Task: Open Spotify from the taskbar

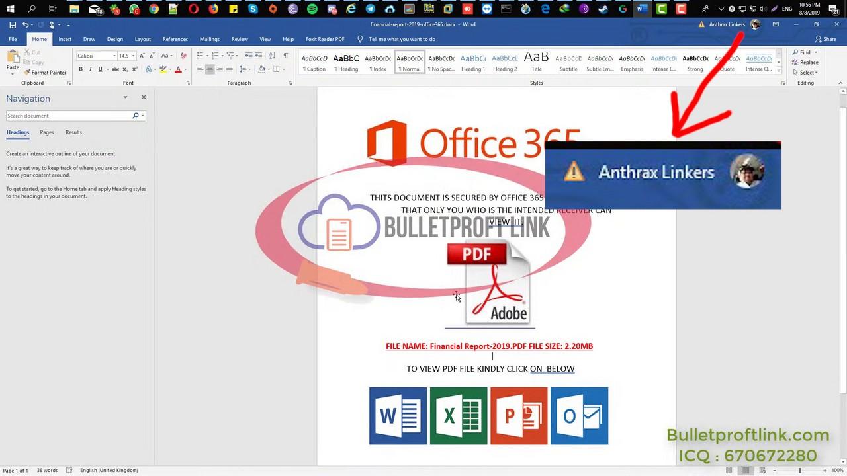Action: click(x=313, y=9)
